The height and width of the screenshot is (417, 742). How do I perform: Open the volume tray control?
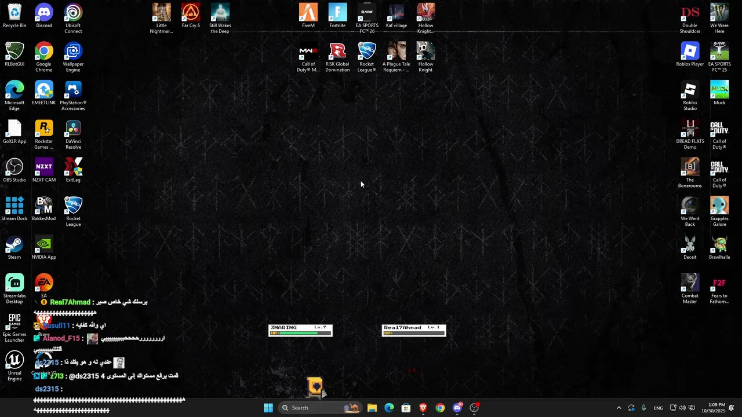click(682, 408)
